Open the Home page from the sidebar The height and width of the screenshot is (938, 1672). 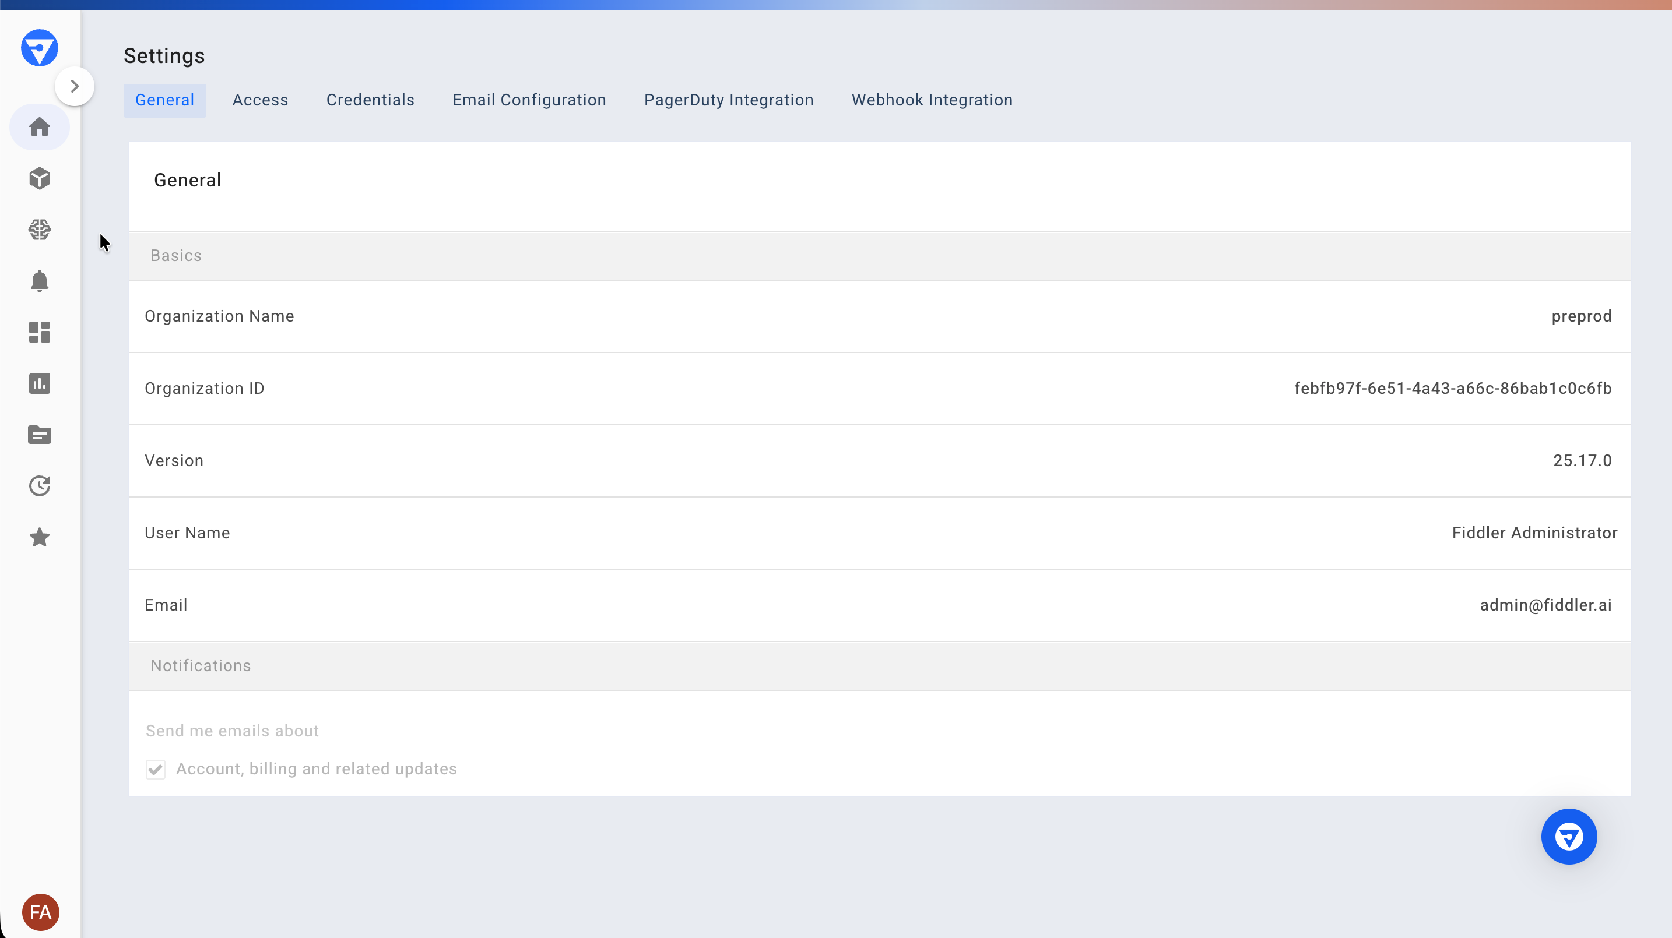pos(40,127)
